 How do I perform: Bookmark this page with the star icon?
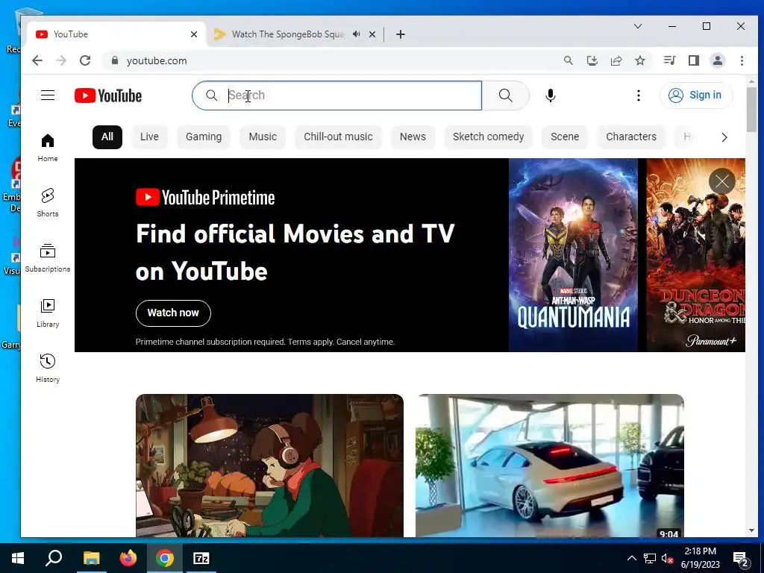point(639,60)
